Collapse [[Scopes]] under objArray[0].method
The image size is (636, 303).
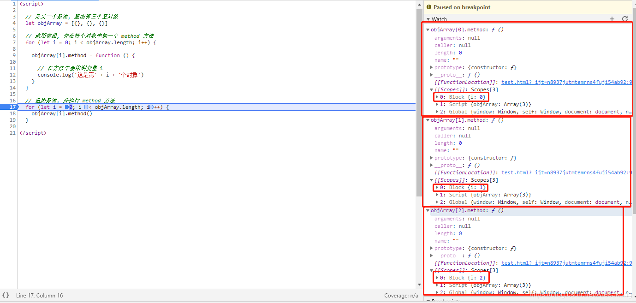coord(432,89)
